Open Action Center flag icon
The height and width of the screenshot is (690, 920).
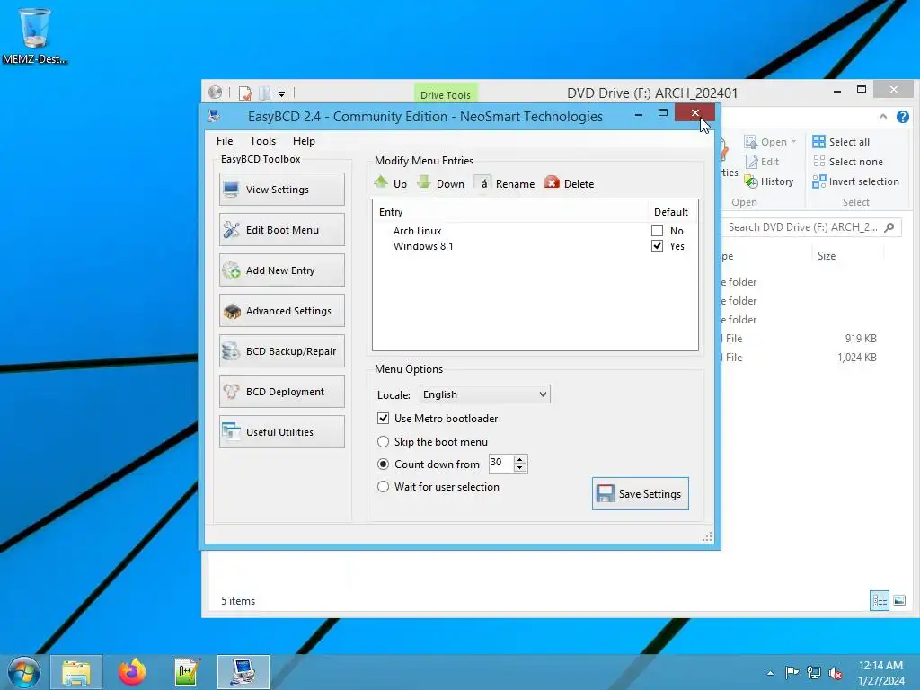792,672
